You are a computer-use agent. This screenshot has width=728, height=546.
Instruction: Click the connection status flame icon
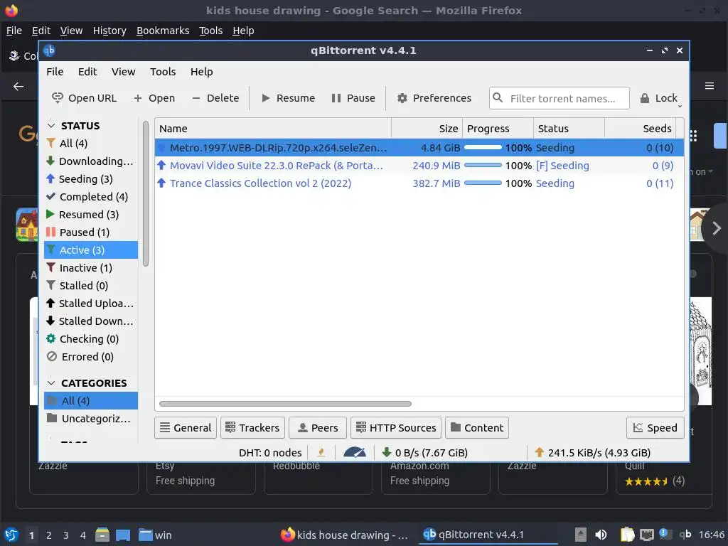321,452
